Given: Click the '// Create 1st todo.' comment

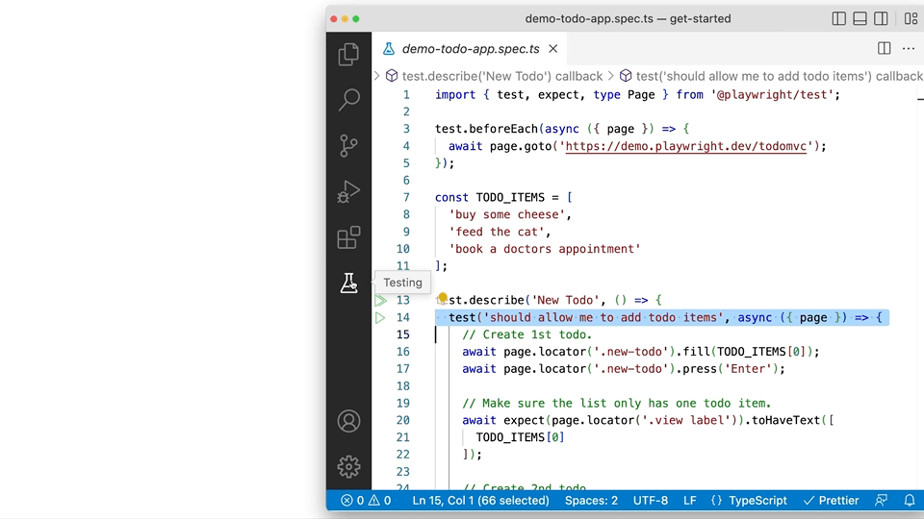Looking at the screenshot, I should (526, 334).
